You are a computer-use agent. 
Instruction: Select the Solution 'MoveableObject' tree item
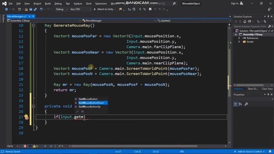coord(254,31)
